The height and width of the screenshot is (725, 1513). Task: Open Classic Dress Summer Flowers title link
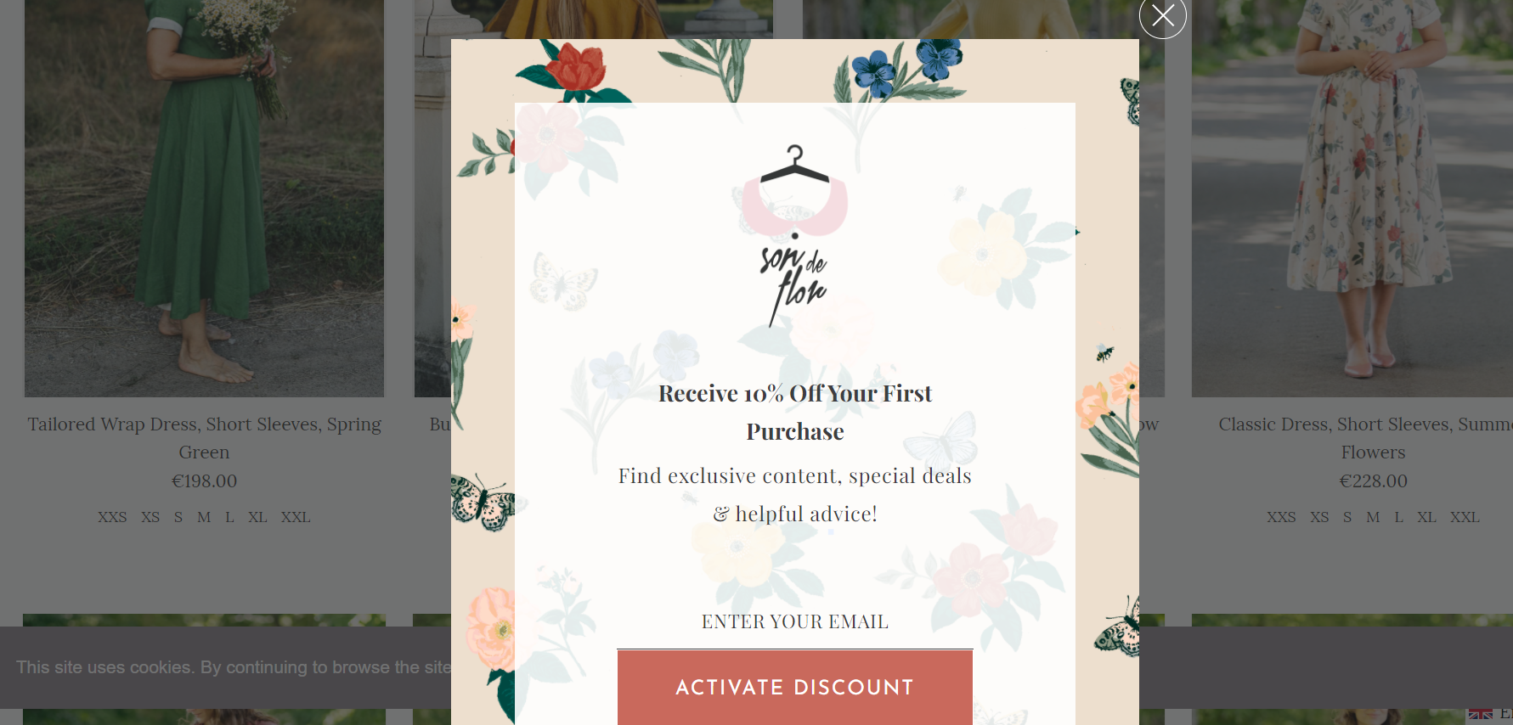(1366, 438)
